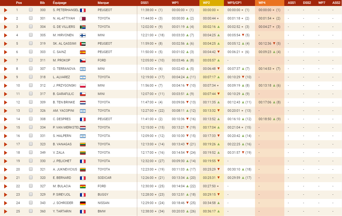The image size is (342, 216).
Task: Tick checkbox for bib 301 Al-Attiyah
Action: tap(31, 18)
